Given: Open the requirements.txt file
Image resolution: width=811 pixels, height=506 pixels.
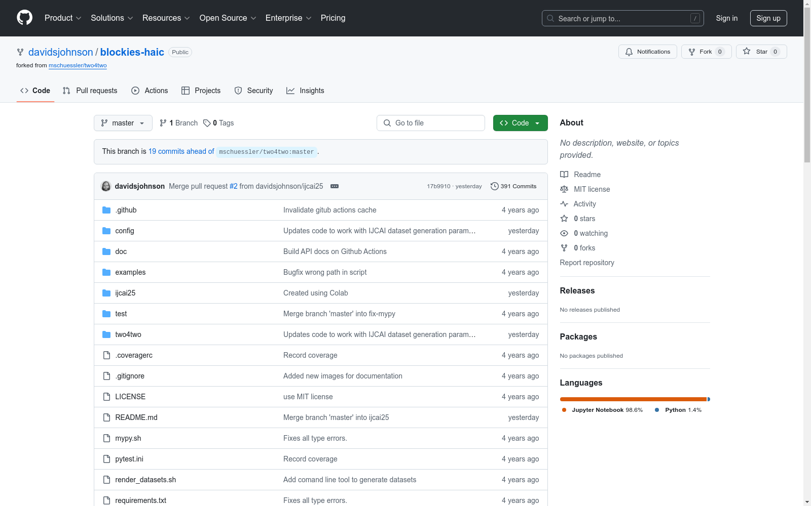Looking at the screenshot, I should coord(141,500).
